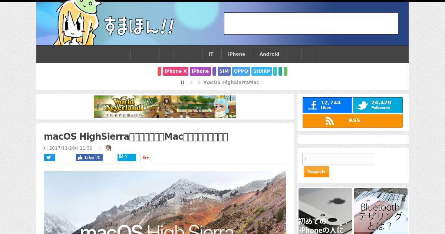Select the unlabeled green tag at row end
The width and height of the screenshot is (445, 234).
tap(286, 71)
